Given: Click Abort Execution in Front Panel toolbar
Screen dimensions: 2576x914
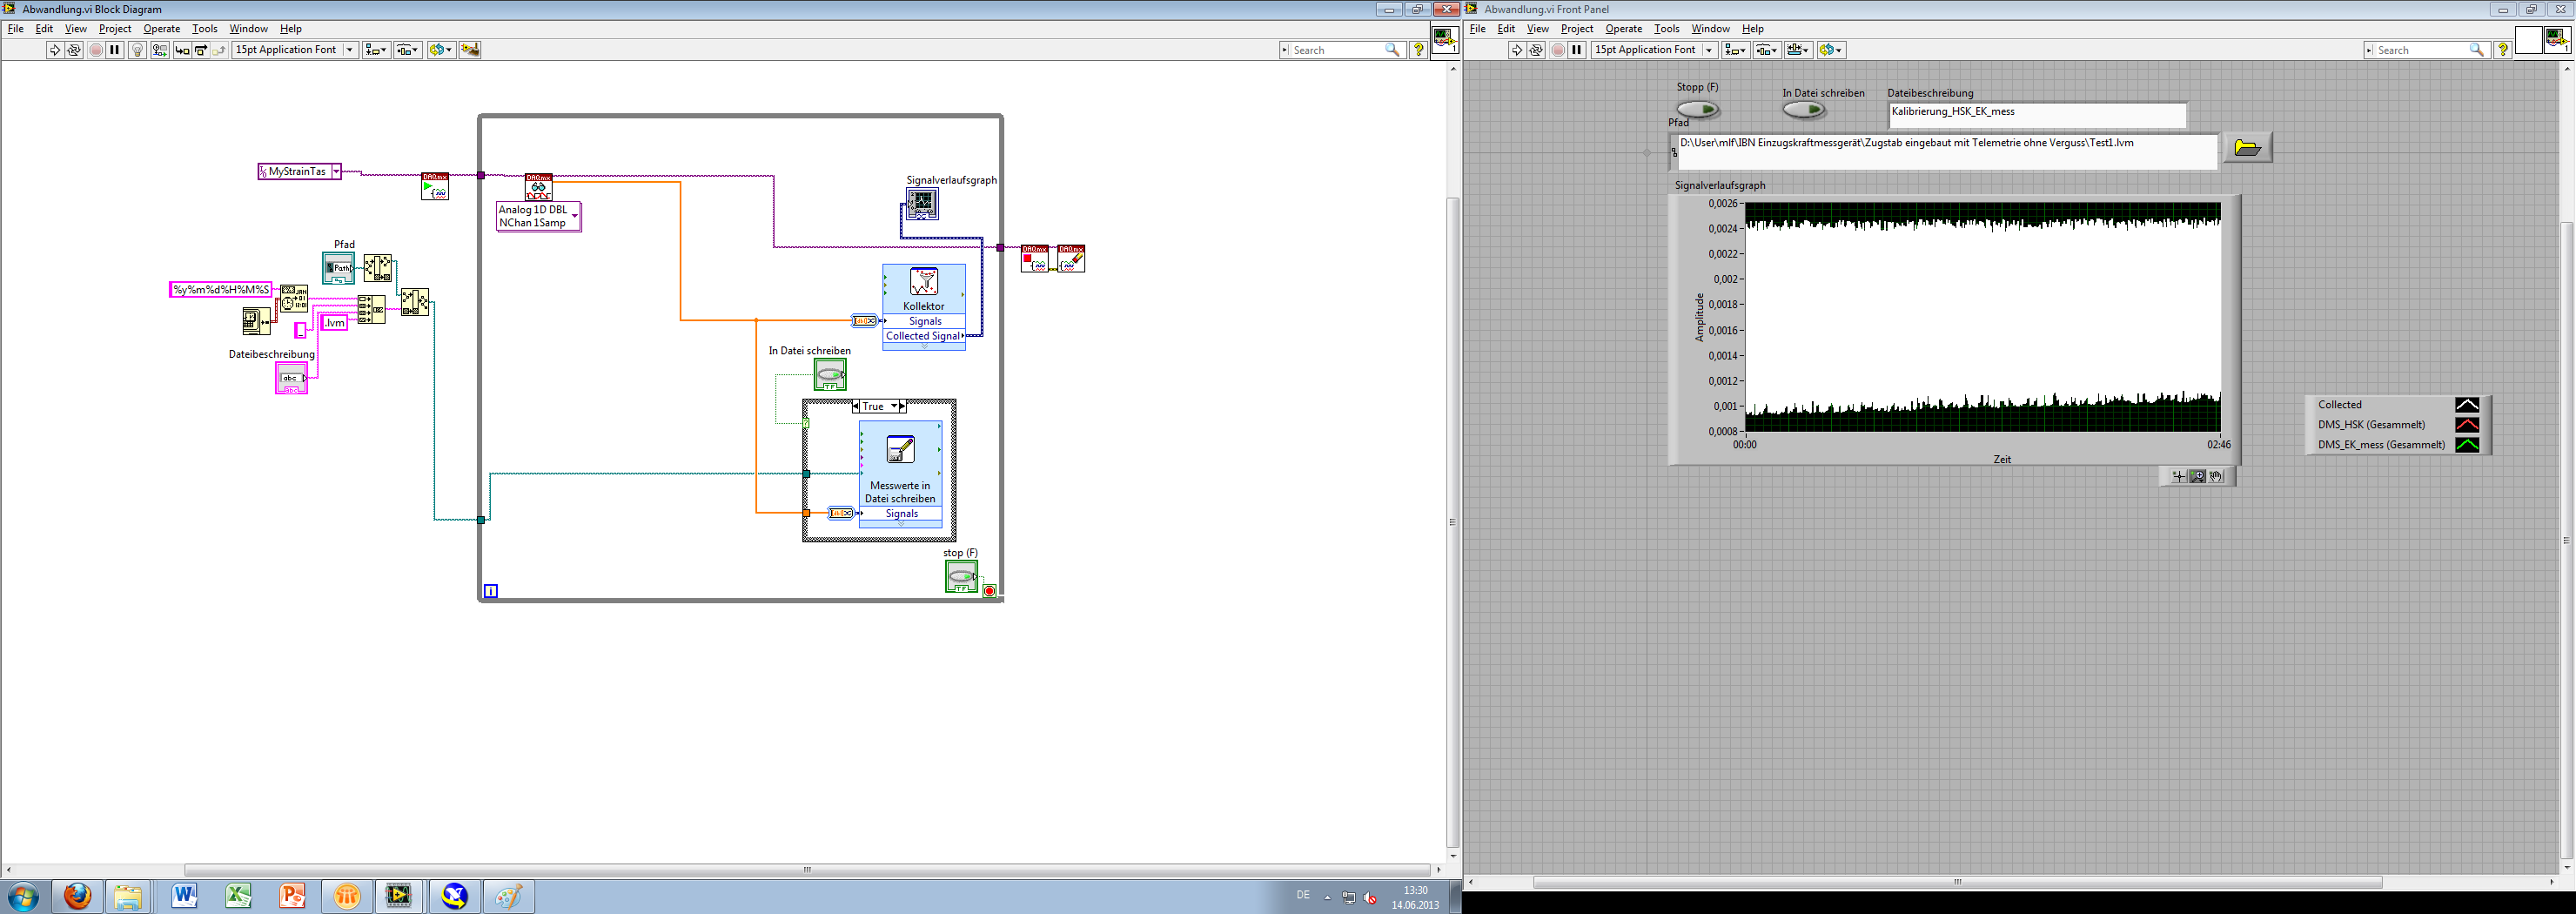Looking at the screenshot, I should click(1558, 50).
